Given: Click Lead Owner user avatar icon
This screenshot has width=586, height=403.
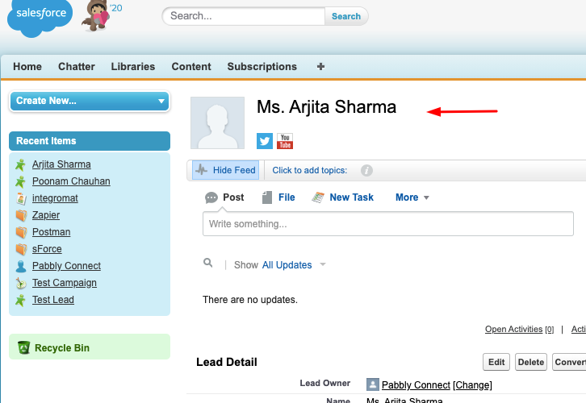Looking at the screenshot, I should 373,384.
